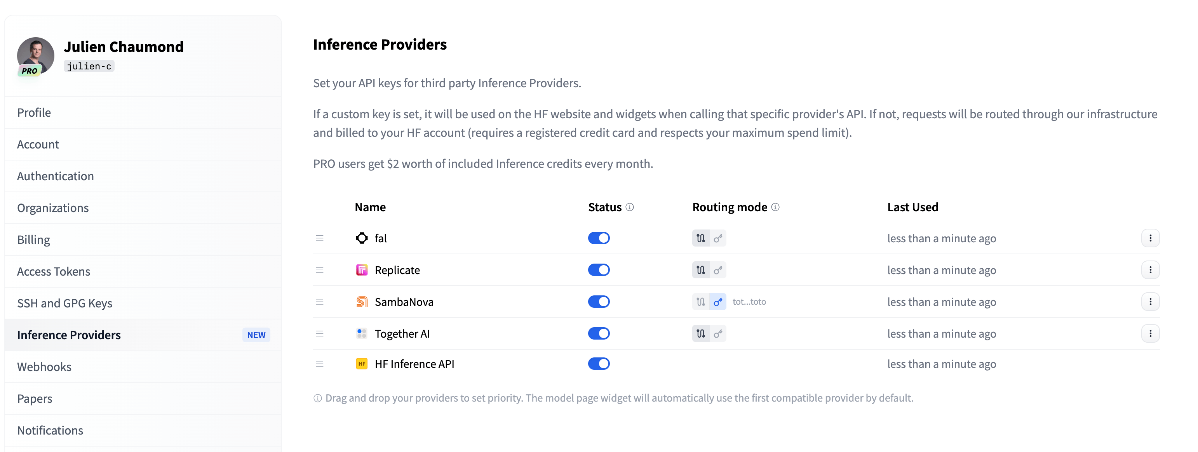
Task: Navigate to the Billing settings section
Action: coord(34,238)
